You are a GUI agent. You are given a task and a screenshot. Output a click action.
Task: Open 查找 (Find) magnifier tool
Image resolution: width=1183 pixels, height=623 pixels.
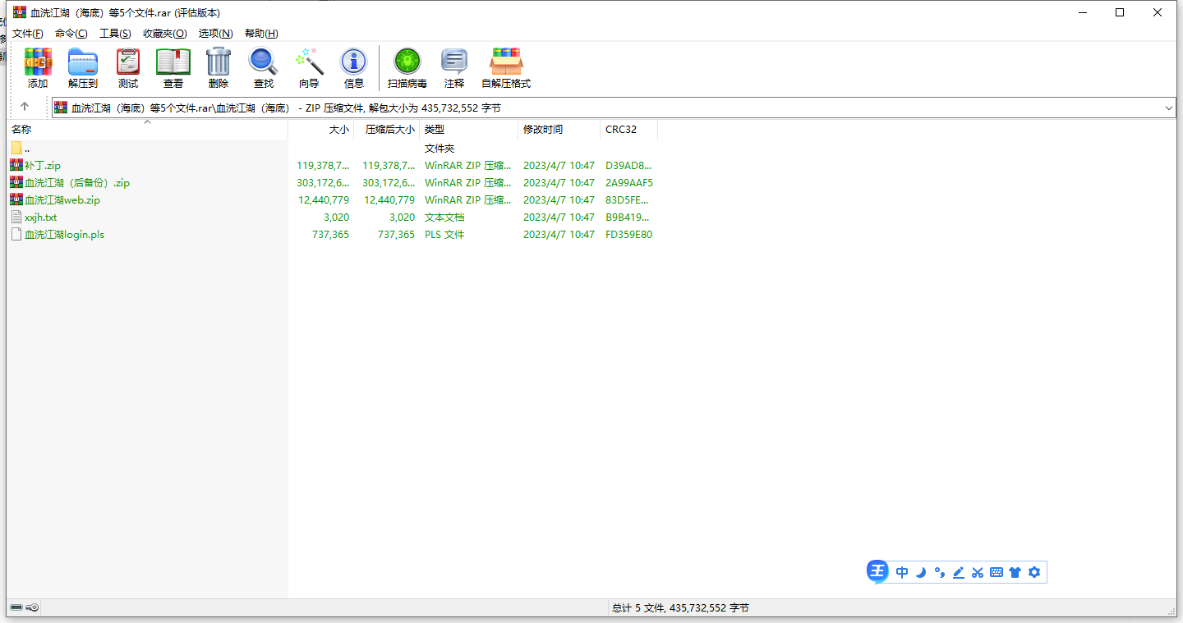click(x=264, y=67)
